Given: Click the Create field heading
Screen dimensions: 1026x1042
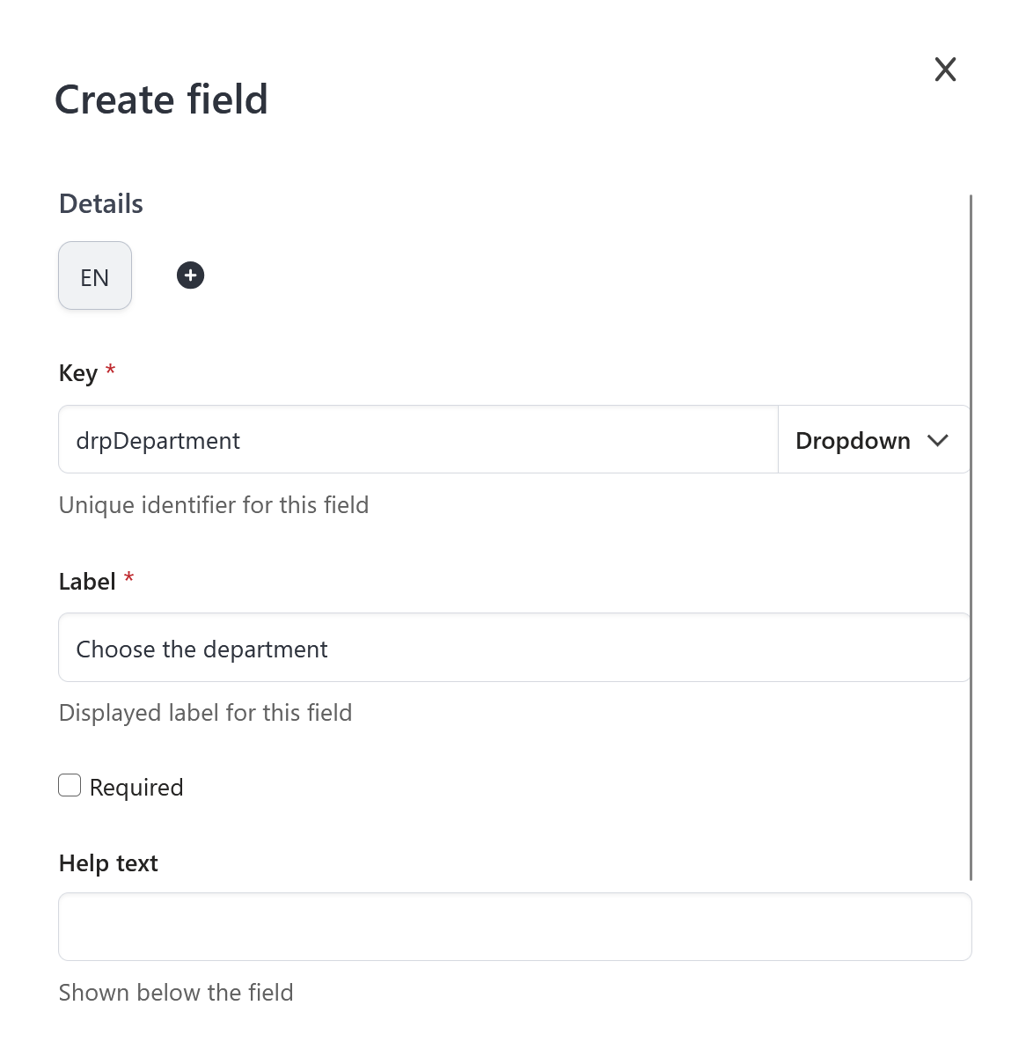Looking at the screenshot, I should (x=161, y=99).
